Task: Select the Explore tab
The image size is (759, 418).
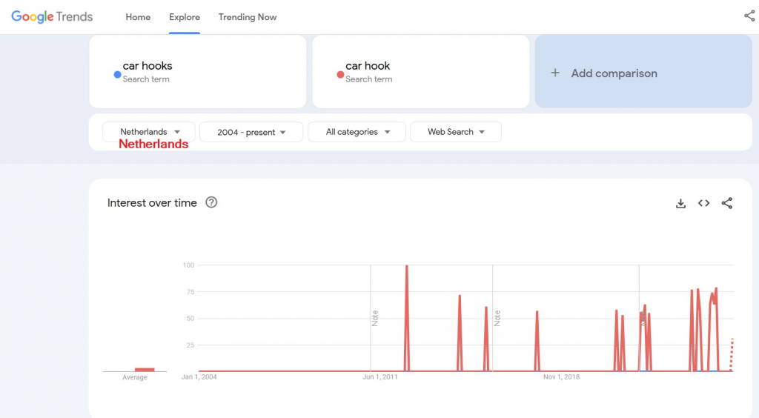Action: pyautogui.click(x=184, y=17)
